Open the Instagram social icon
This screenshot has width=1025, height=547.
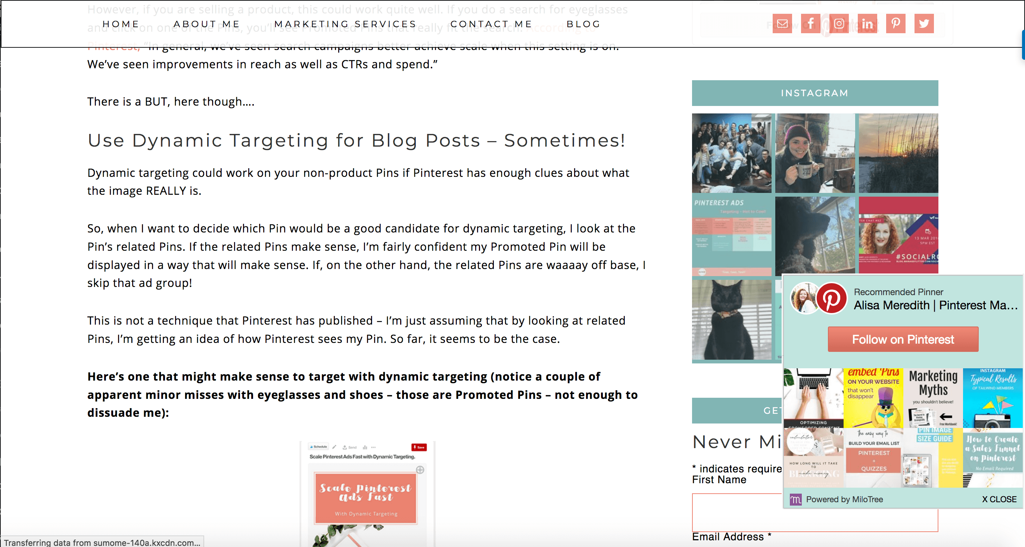tap(839, 24)
